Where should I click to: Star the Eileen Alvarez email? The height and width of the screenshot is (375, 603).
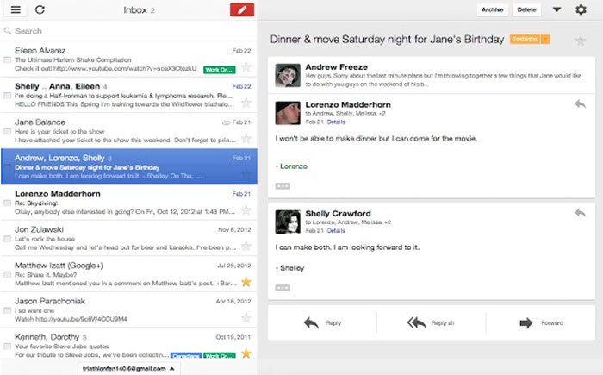coord(246,67)
